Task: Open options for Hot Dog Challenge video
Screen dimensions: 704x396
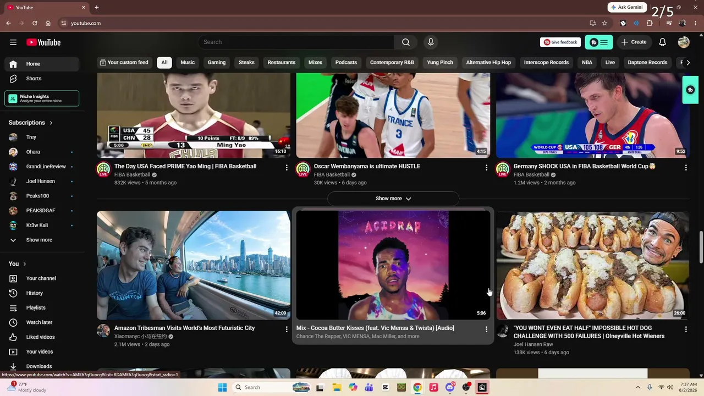Action: click(686, 329)
